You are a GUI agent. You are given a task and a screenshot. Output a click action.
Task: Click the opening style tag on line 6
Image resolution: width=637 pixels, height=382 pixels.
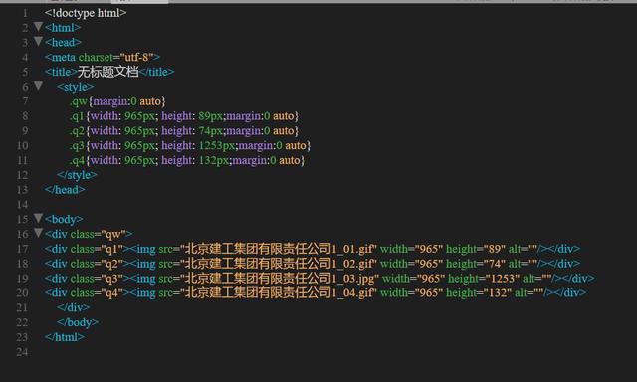pyautogui.click(x=76, y=87)
